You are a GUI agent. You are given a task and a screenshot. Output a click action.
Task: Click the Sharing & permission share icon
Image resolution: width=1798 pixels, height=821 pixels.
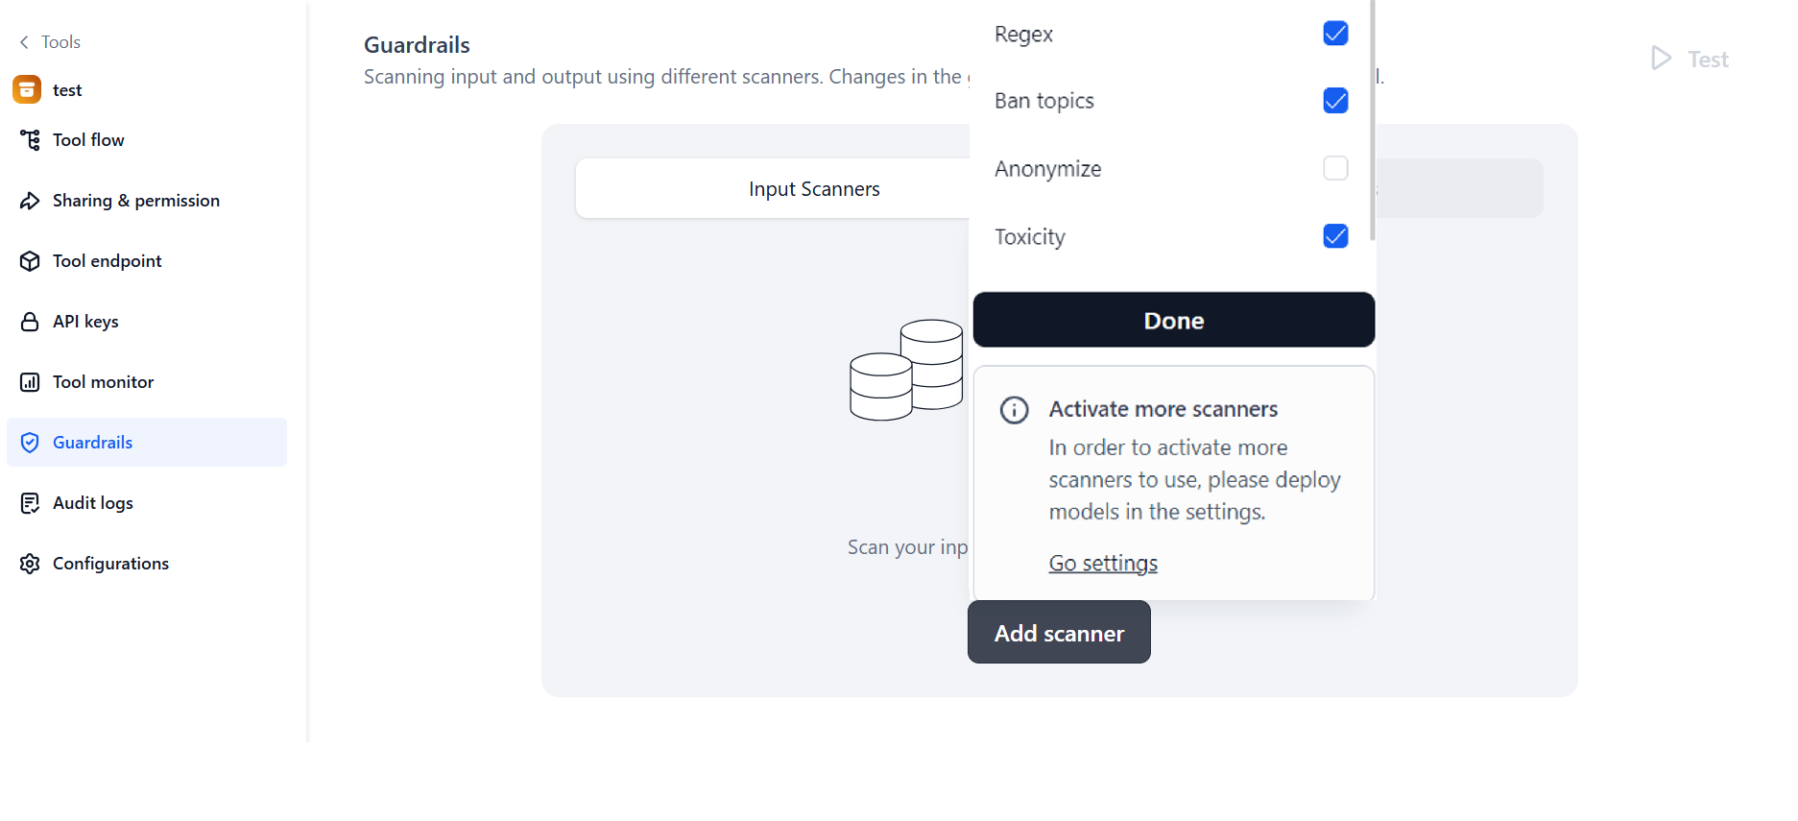coord(30,201)
